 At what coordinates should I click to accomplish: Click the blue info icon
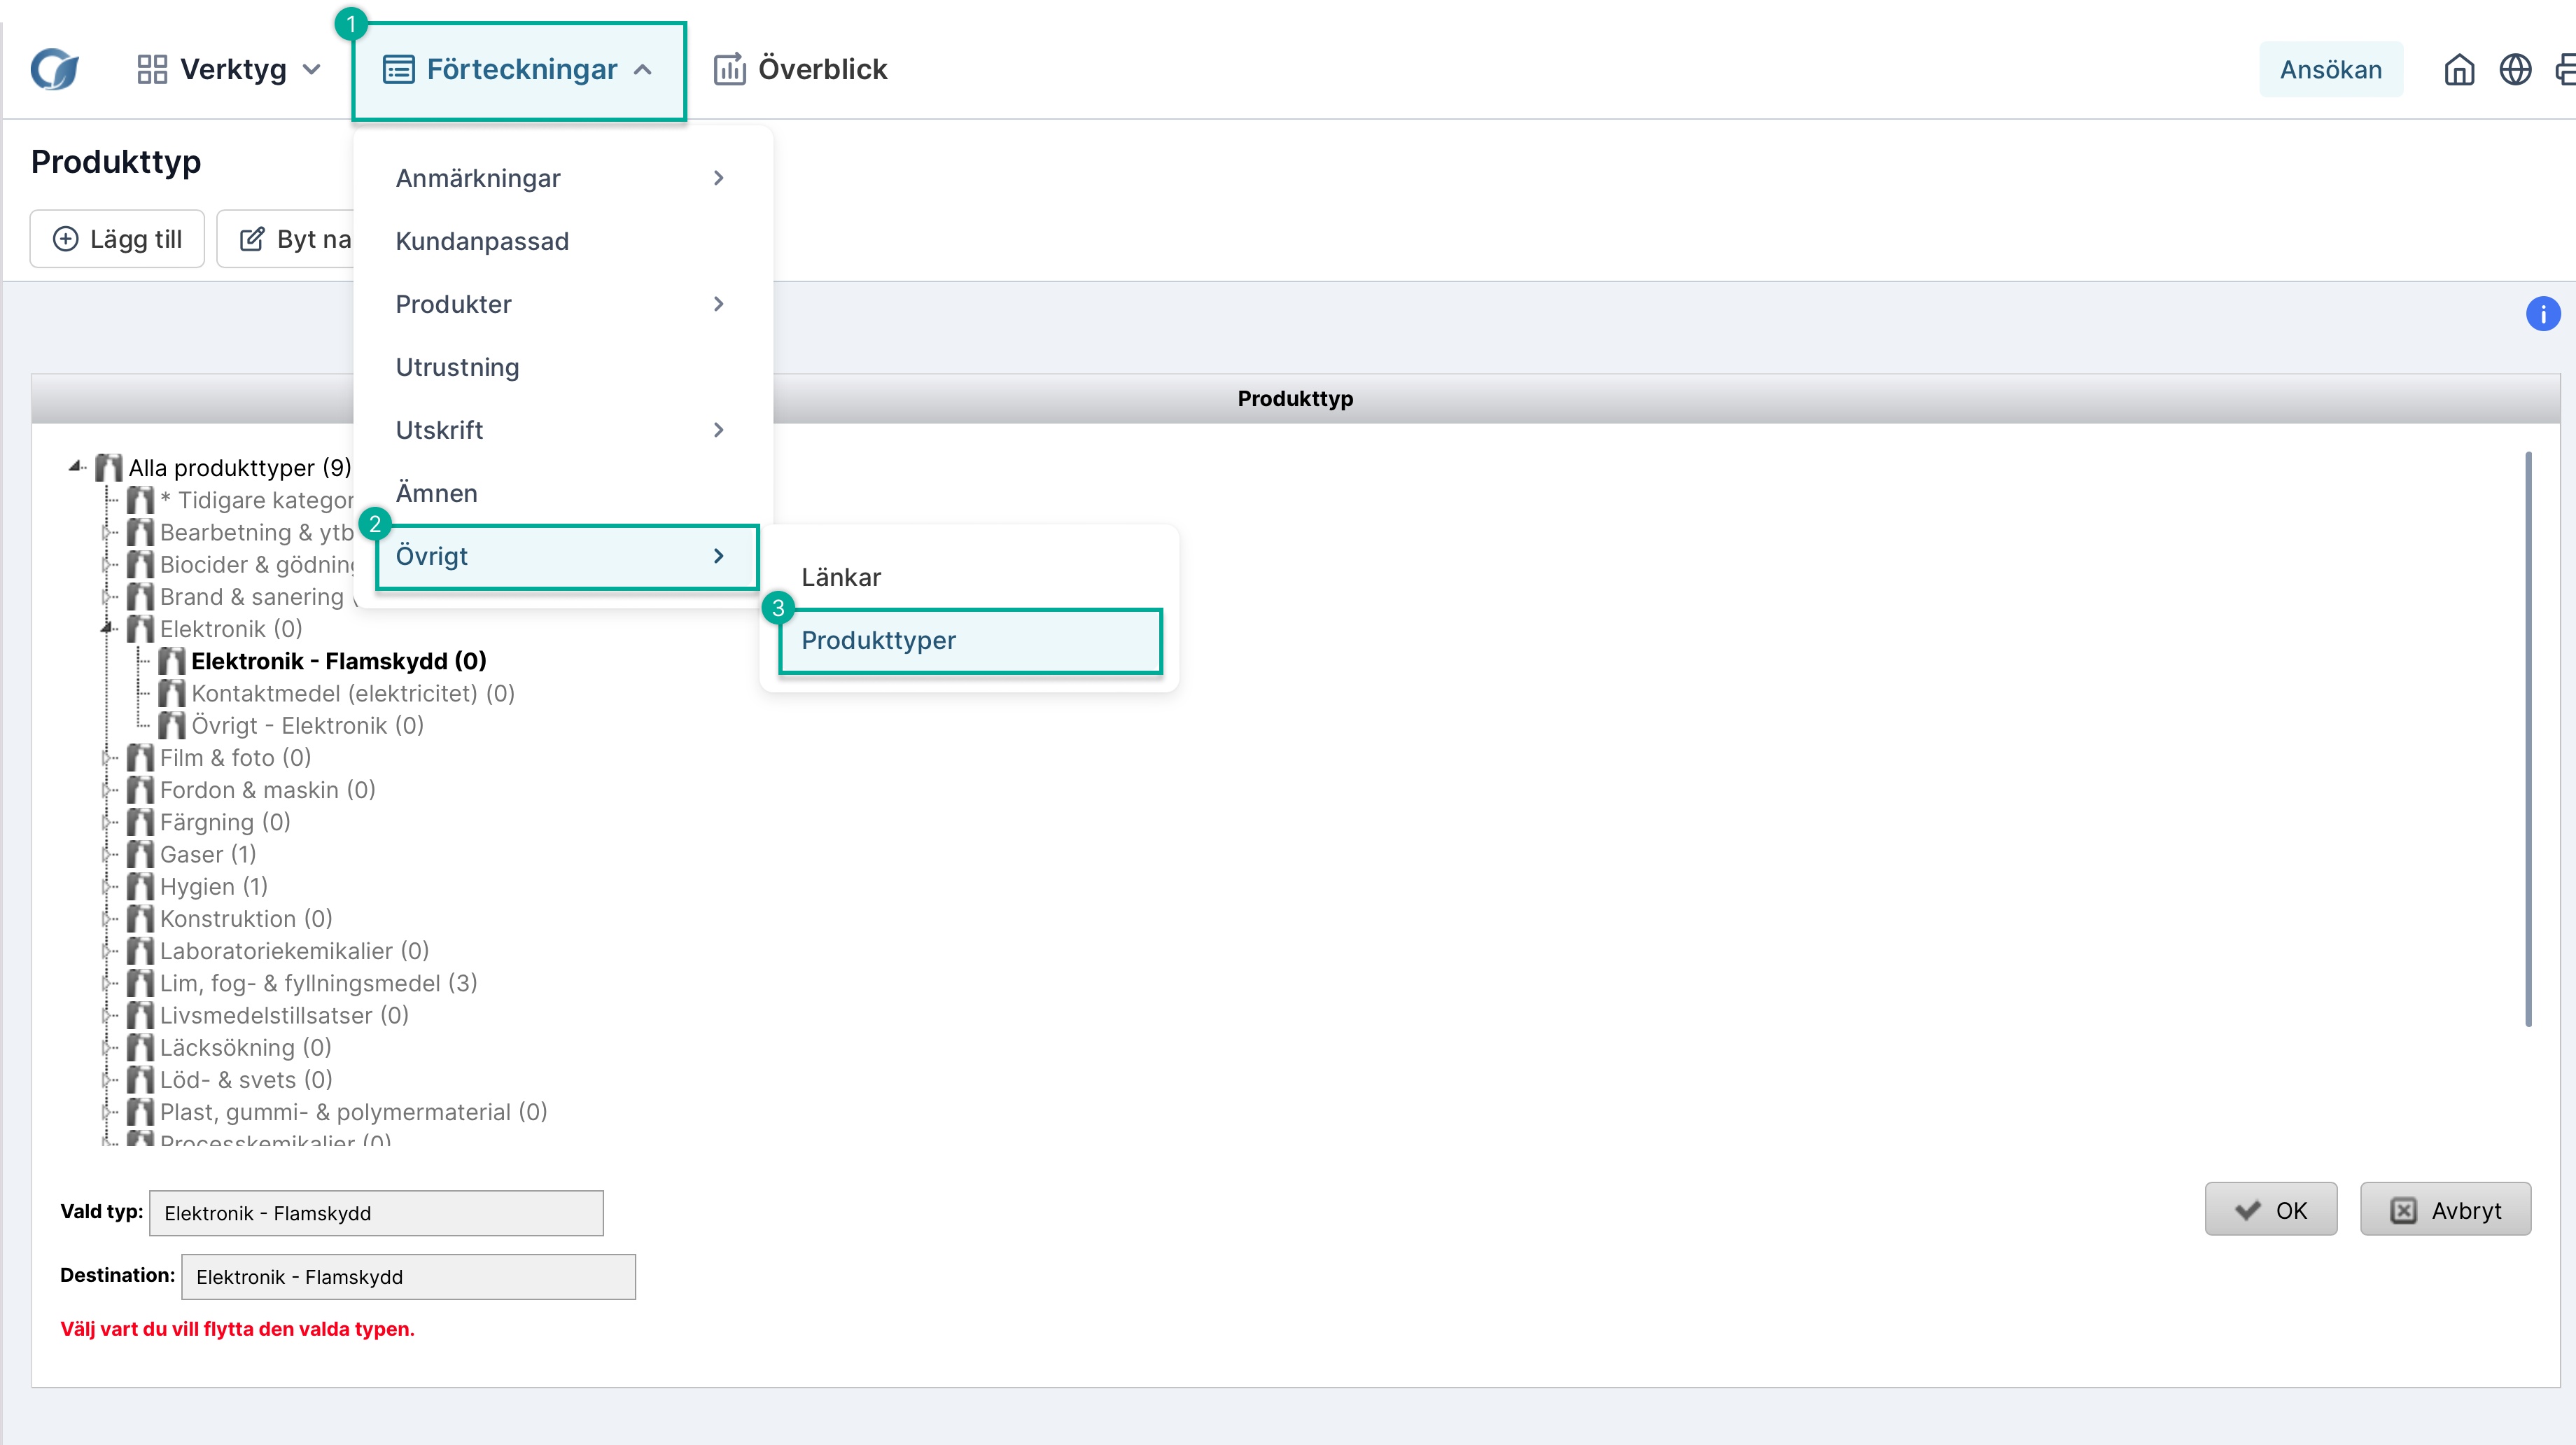click(2542, 314)
